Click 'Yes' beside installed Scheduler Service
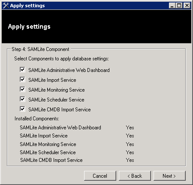 [130, 152]
